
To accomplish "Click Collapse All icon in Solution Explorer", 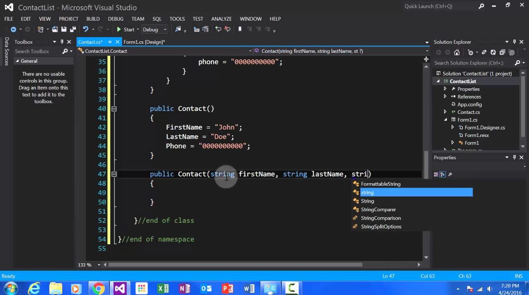I will click(x=502, y=52).
